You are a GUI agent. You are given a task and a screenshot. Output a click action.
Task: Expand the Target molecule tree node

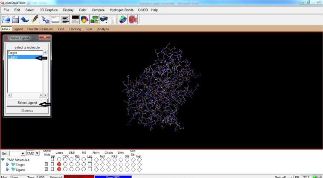click(8, 164)
